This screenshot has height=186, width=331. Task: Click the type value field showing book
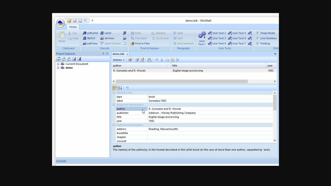tap(210, 97)
